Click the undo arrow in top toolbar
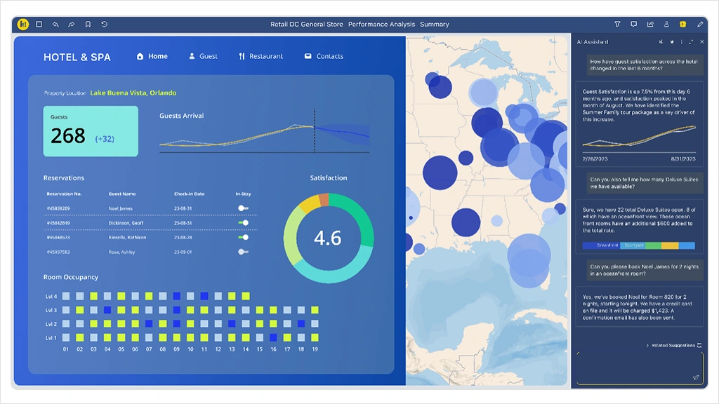 55,24
